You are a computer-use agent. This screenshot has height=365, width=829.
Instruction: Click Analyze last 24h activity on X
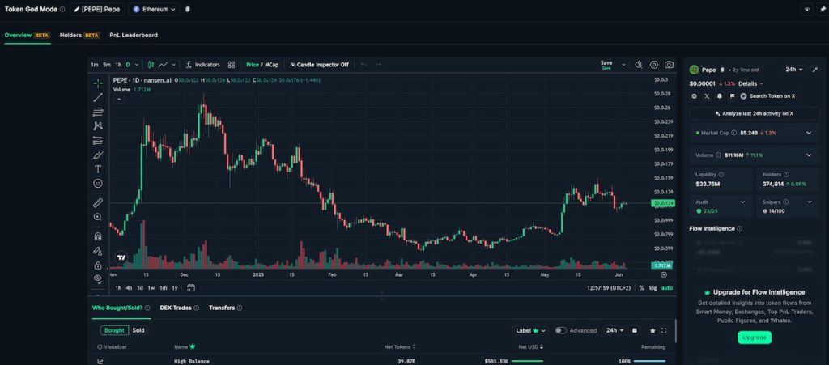coord(754,113)
